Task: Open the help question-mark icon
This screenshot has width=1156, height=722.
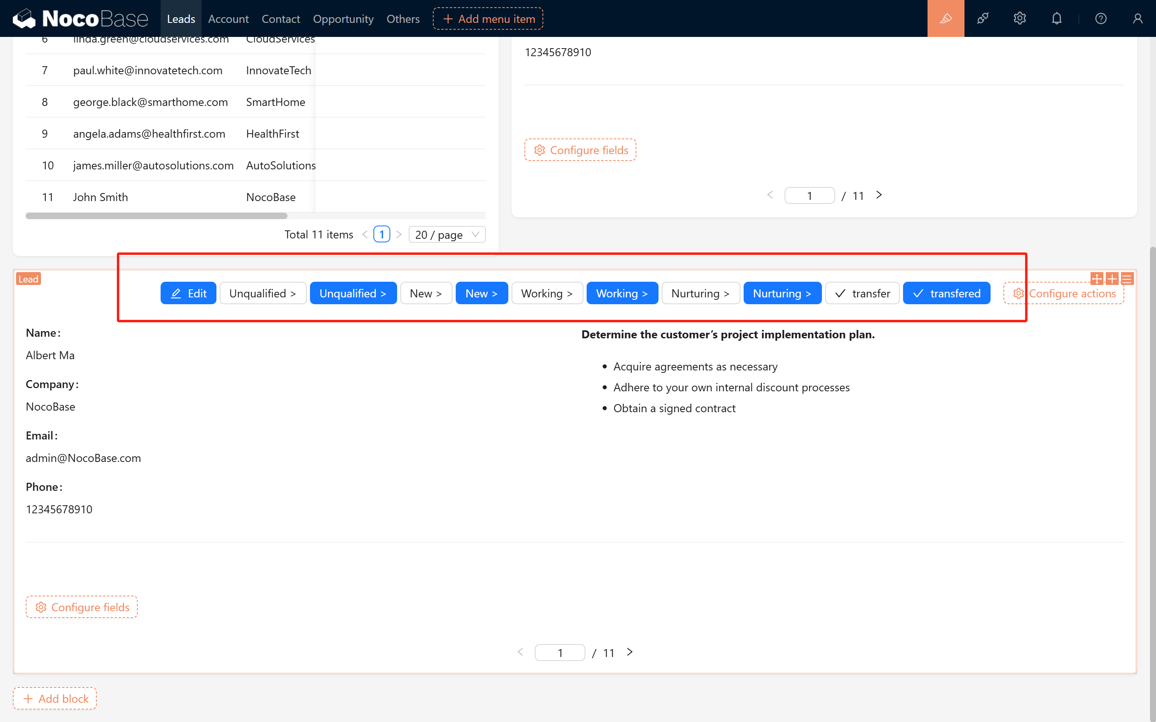Action: click(x=1101, y=18)
